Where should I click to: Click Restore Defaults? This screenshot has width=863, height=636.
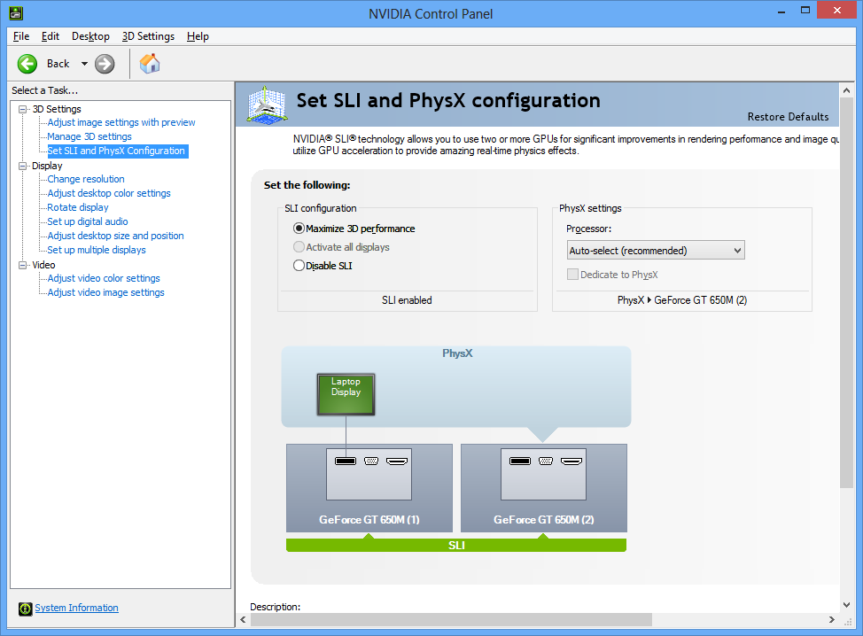pyautogui.click(x=788, y=117)
